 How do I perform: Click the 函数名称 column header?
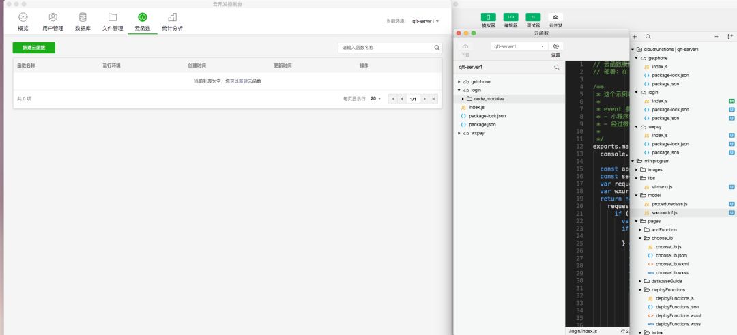tap(26, 65)
